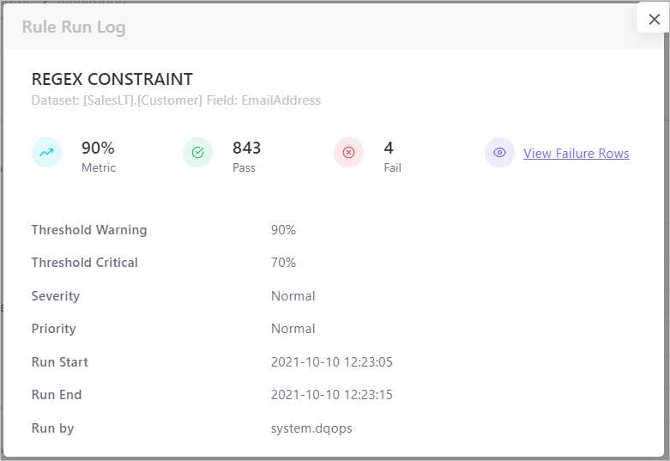
Task: Click the Run End timestamp
Action: coord(331,395)
